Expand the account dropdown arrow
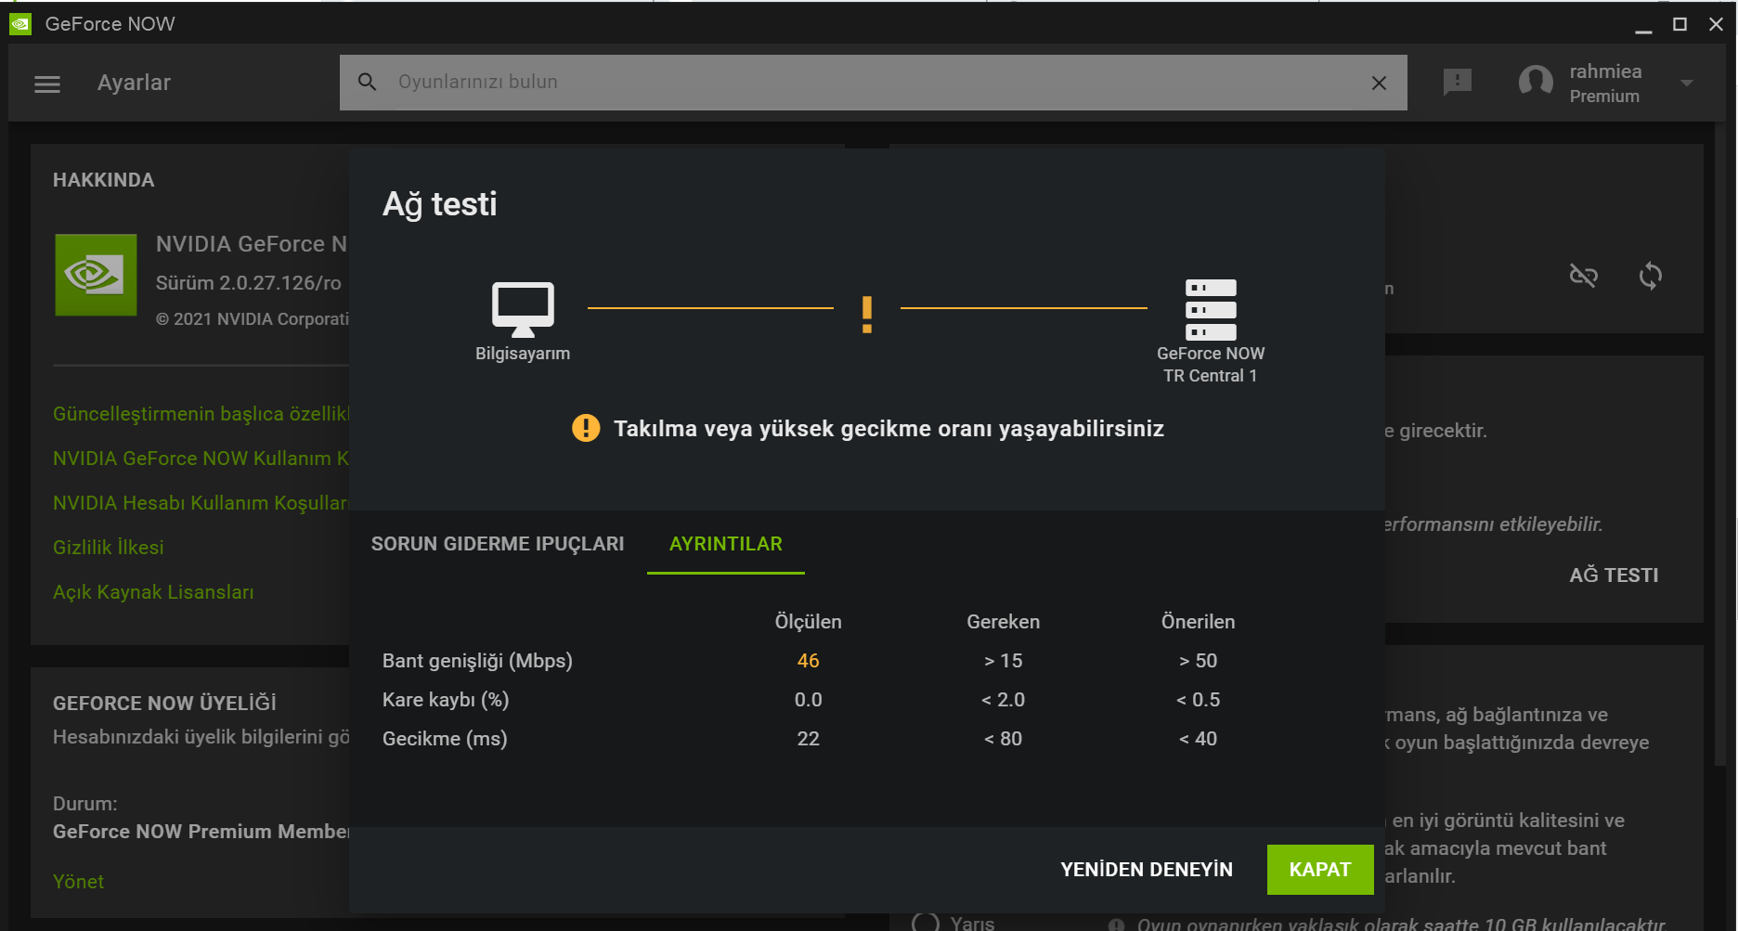1738x931 pixels. pyautogui.click(x=1687, y=83)
